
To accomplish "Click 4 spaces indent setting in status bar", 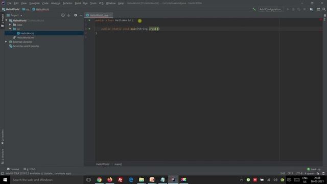I will tap(310, 173).
